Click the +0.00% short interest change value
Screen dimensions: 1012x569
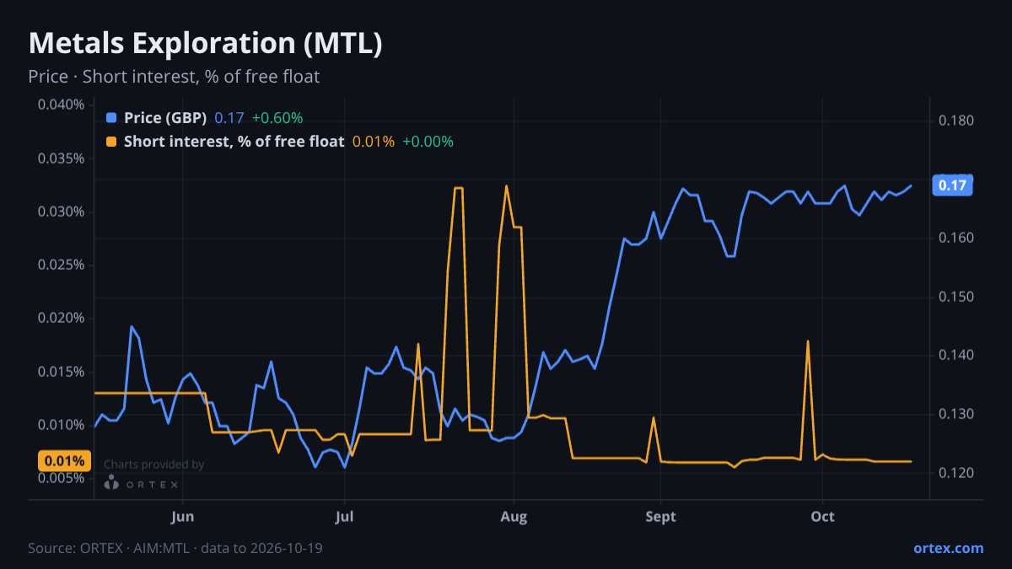click(x=428, y=142)
